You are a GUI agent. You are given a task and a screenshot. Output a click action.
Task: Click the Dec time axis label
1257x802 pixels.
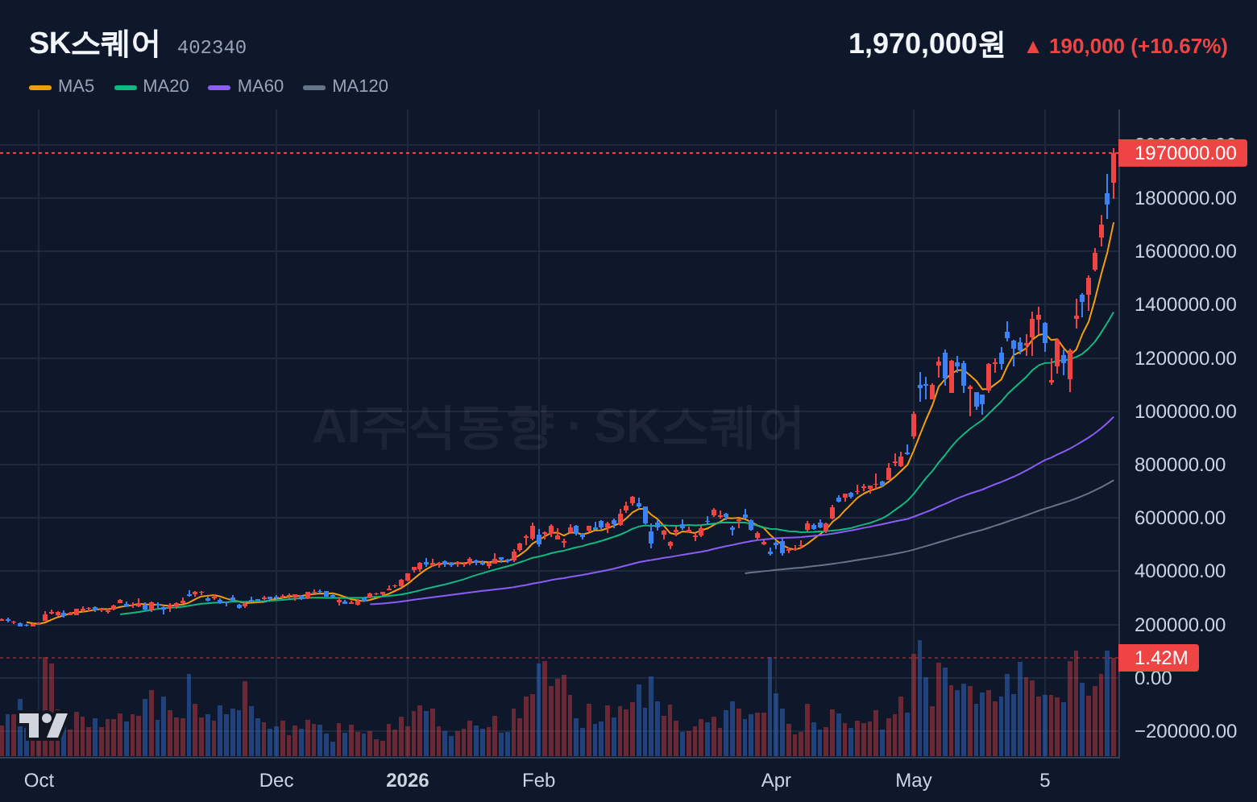(x=276, y=780)
